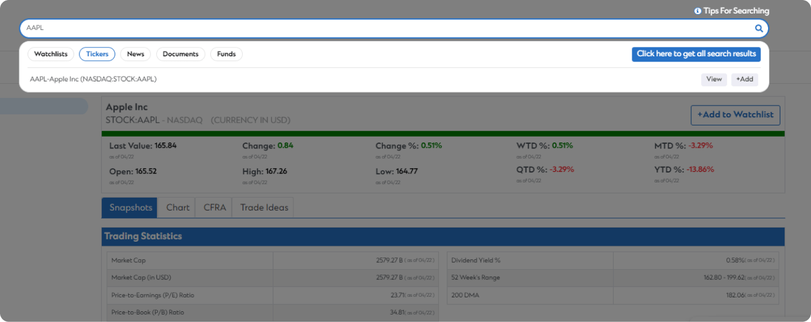Click the Market Cap (in USD) row label

click(141, 278)
